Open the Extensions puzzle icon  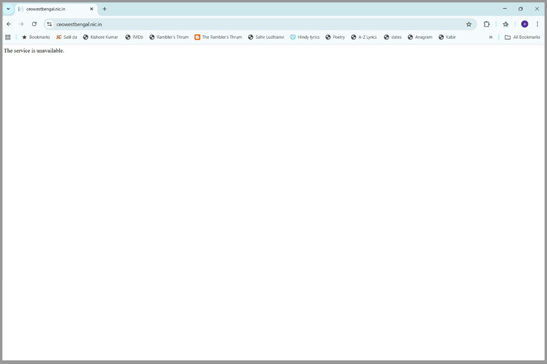[x=486, y=24]
